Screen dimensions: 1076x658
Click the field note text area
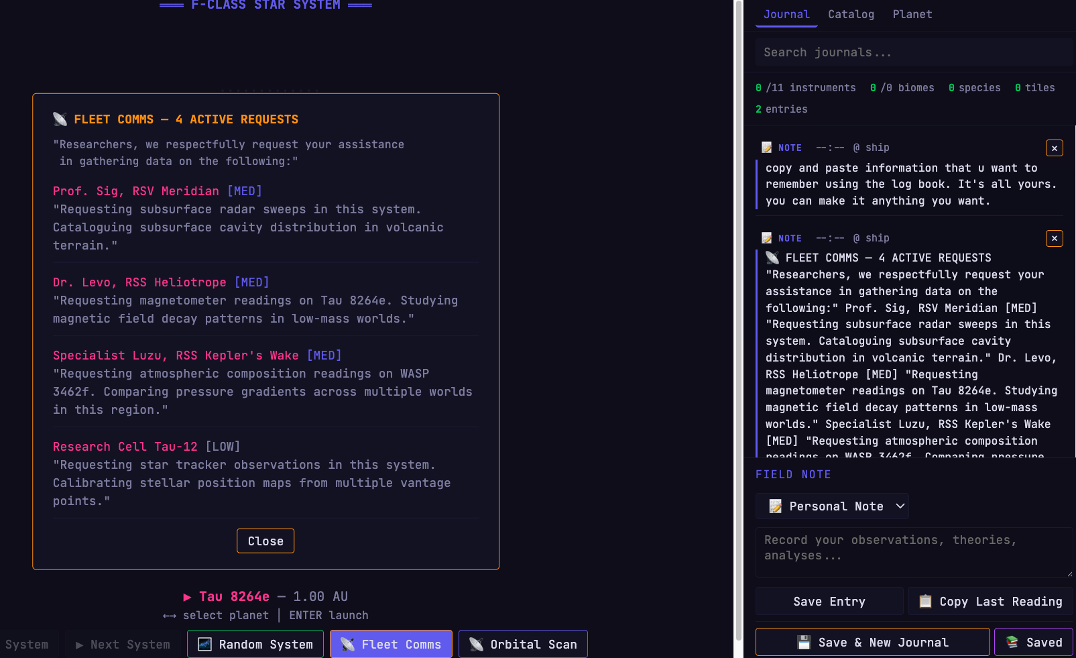coord(914,553)
